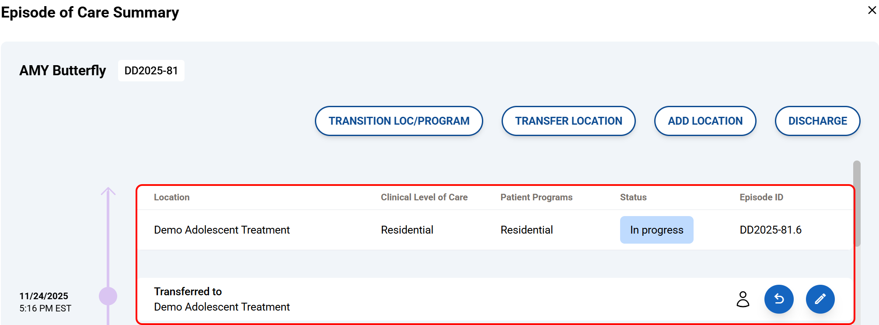Viewport: 879px width, 325px height.
Task: Select episode ID DD2025-81.6
Action: [x=770, y=230]
